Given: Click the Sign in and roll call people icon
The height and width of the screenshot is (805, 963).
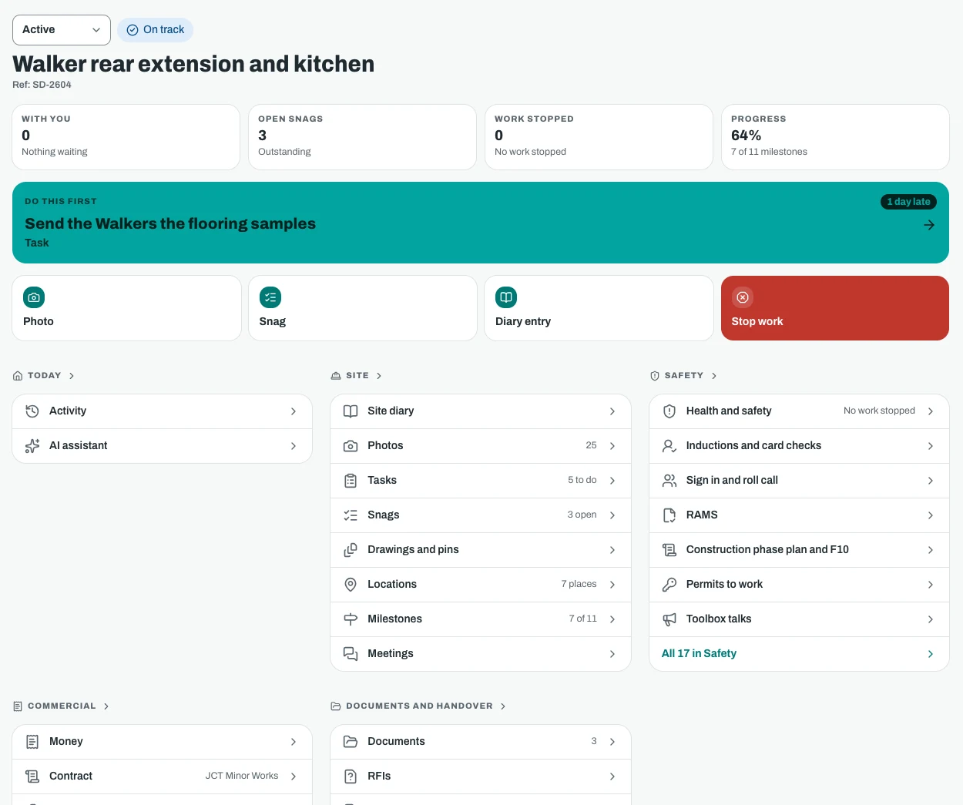Looking at the screenshot, I should coord(669,481).
